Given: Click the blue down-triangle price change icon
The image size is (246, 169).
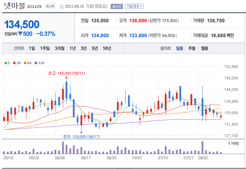Looking at the screenshot, I should [x=20, y=34].
